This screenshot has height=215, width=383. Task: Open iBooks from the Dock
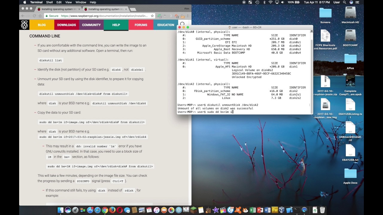coord(164,210)
